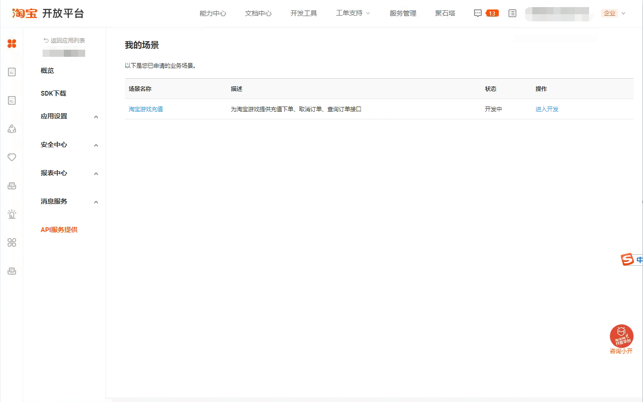Click the gray four-petal icon in the sidebar
The image size is (643, 402).
pyautogui.click(x=12, y=242)
